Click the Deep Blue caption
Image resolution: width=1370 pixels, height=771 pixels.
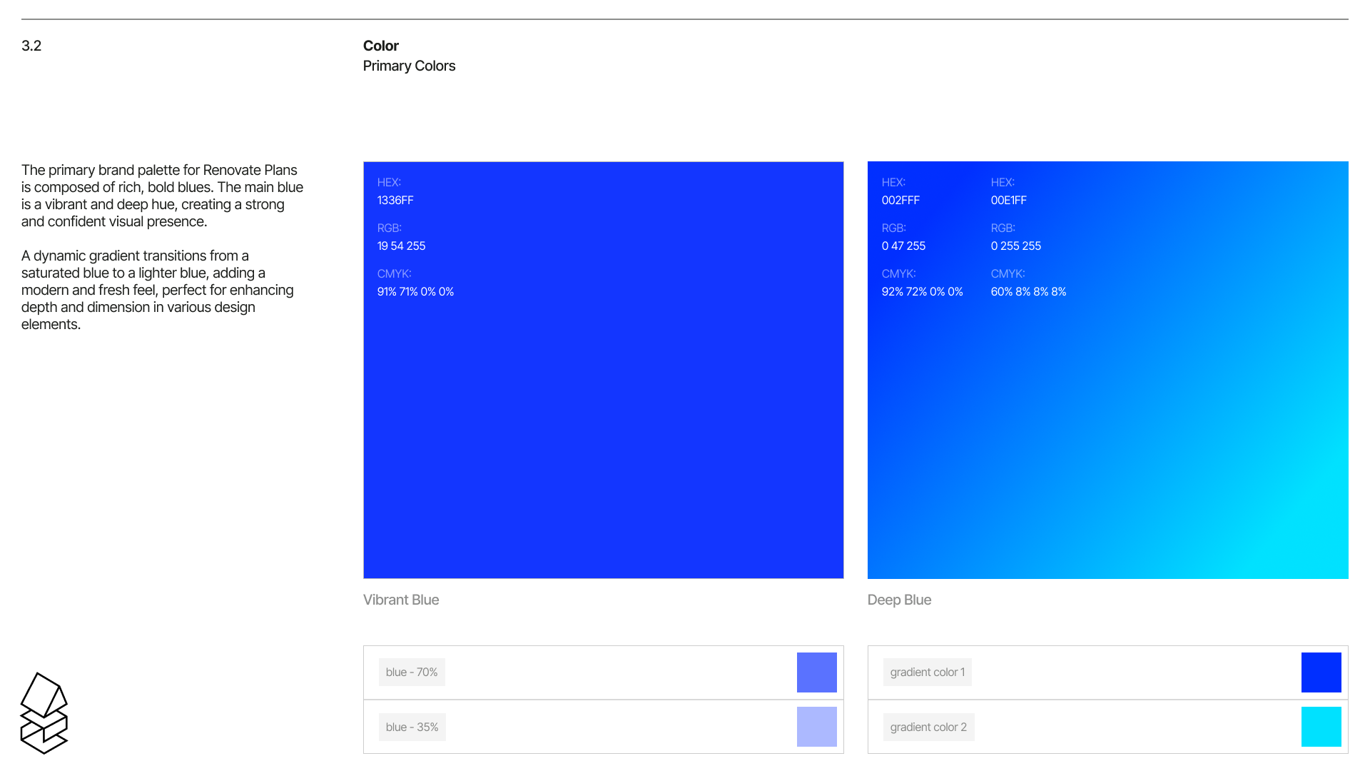(899, 600)
